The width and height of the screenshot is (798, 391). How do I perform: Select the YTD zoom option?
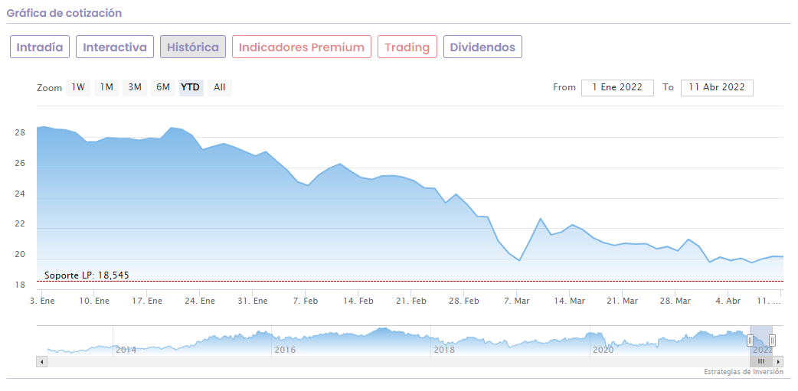[191, 87]
